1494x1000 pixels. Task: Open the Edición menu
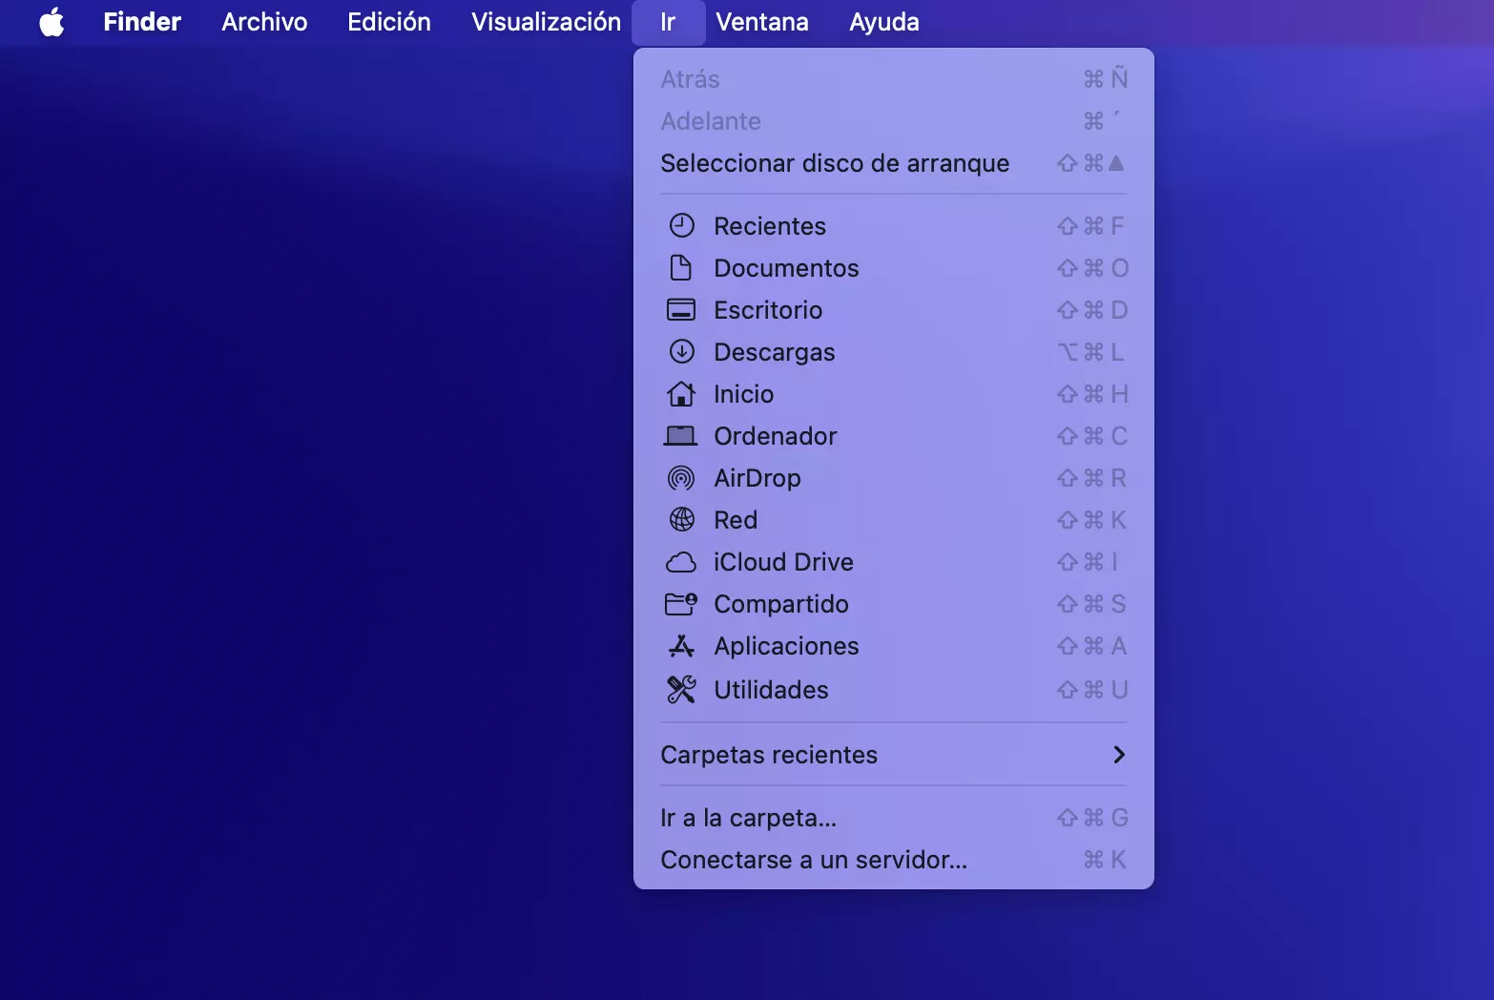pos(389,22)
